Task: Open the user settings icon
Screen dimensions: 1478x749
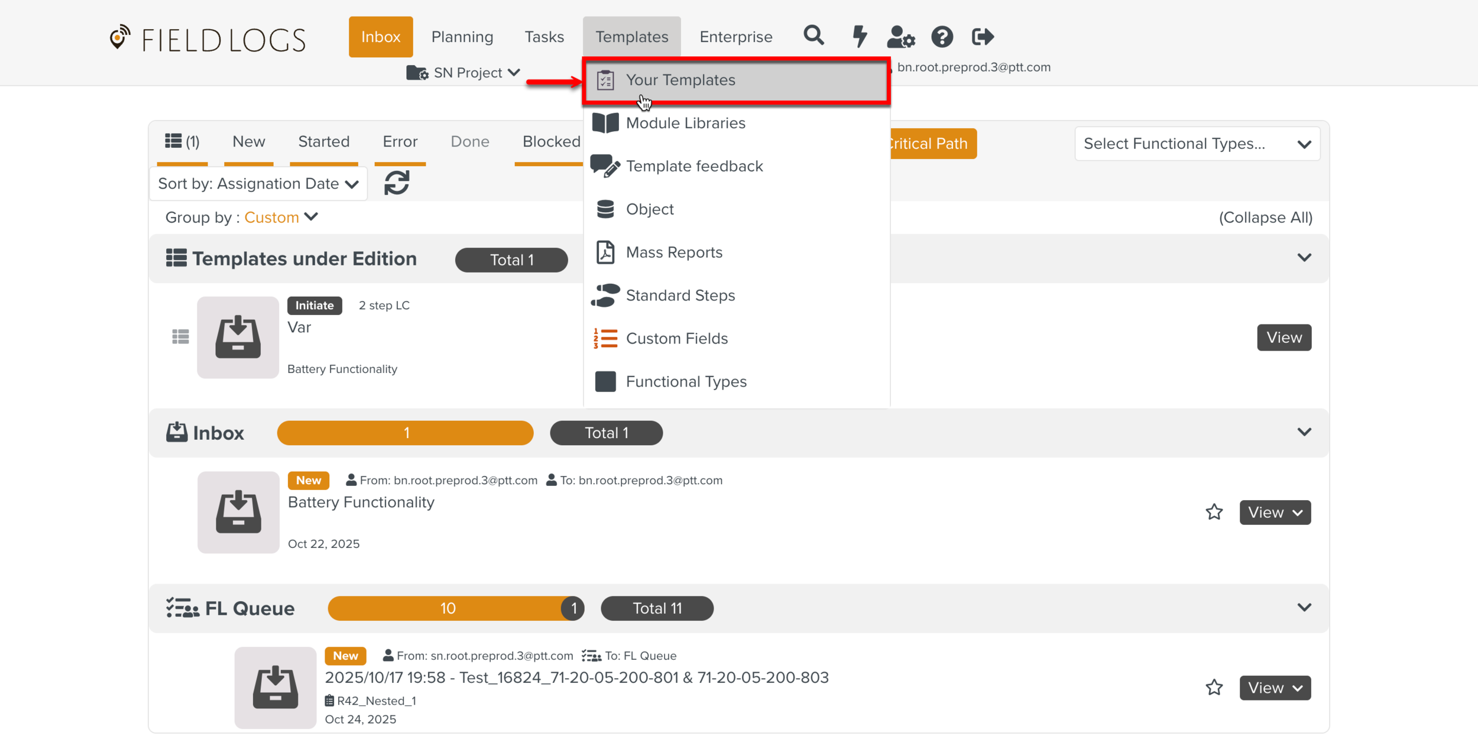Action: (900, 37)
